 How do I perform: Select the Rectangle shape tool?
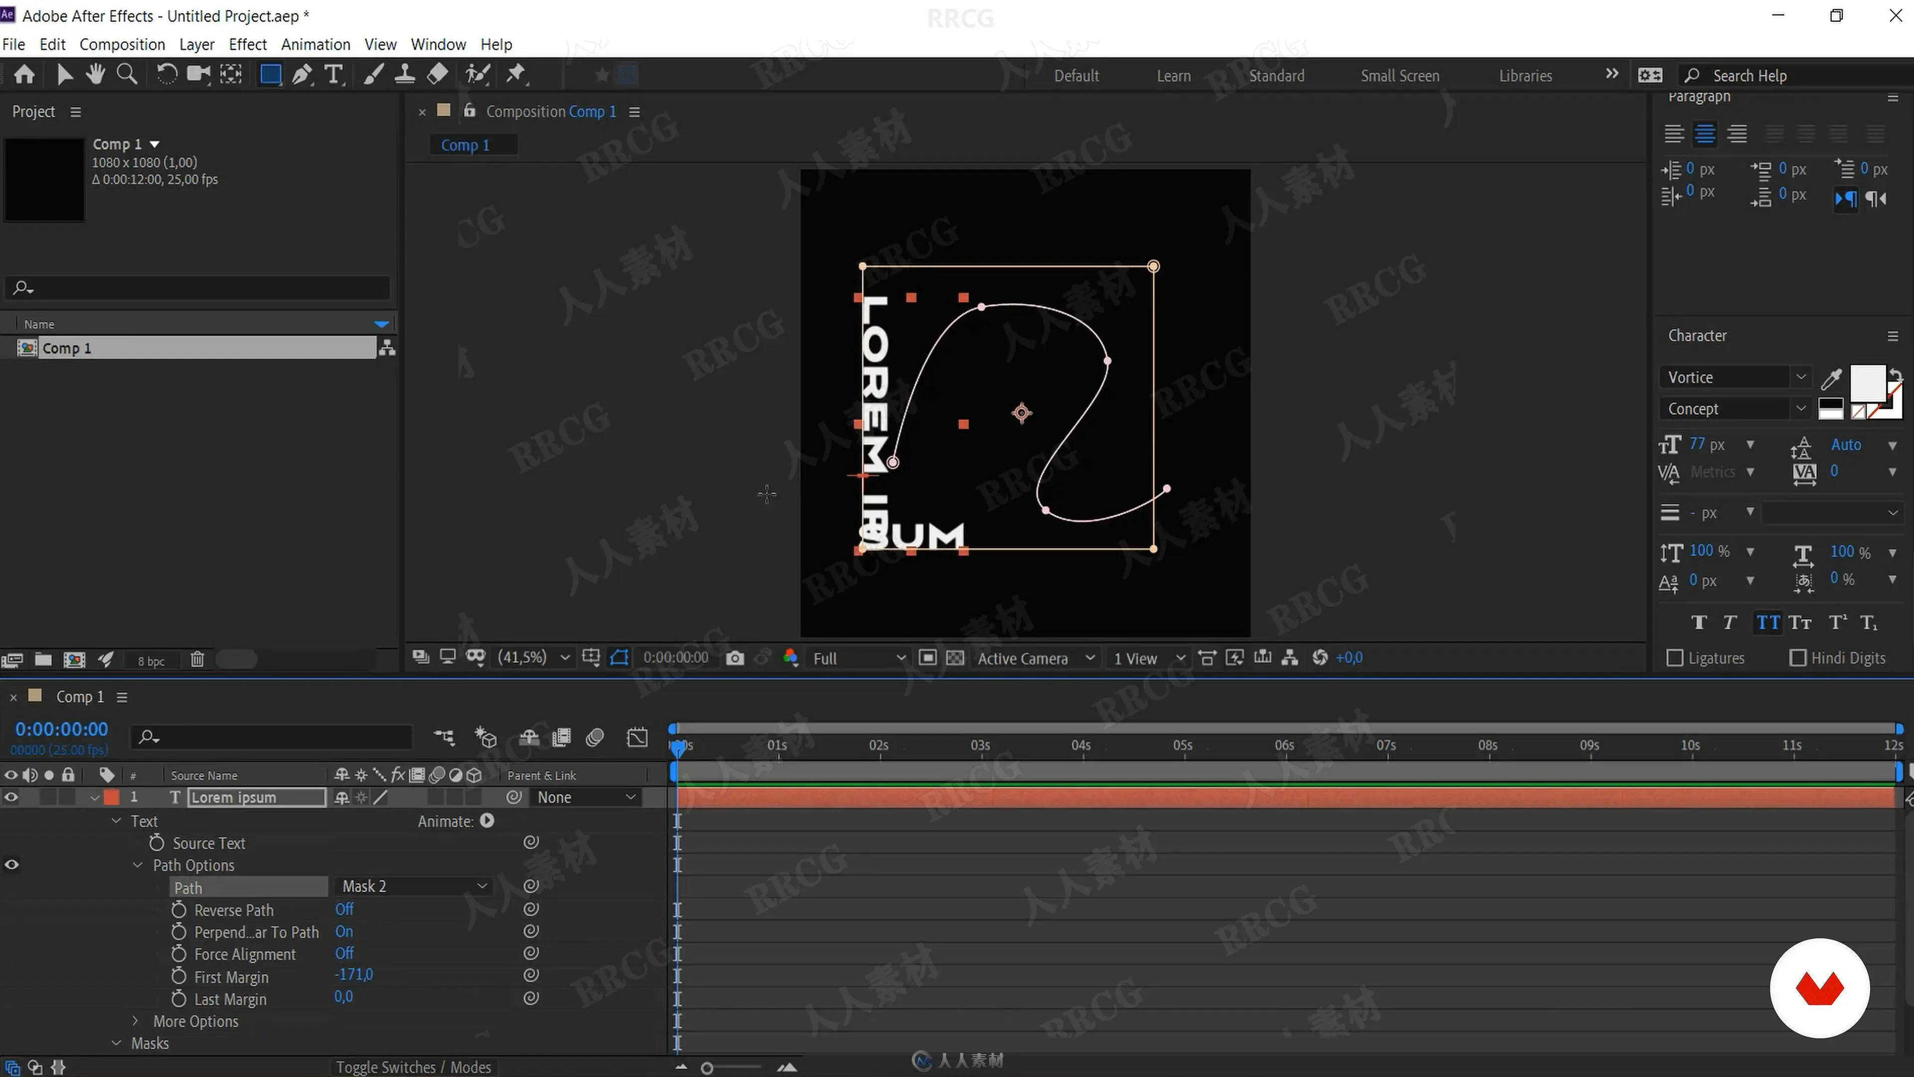point(271,74)
